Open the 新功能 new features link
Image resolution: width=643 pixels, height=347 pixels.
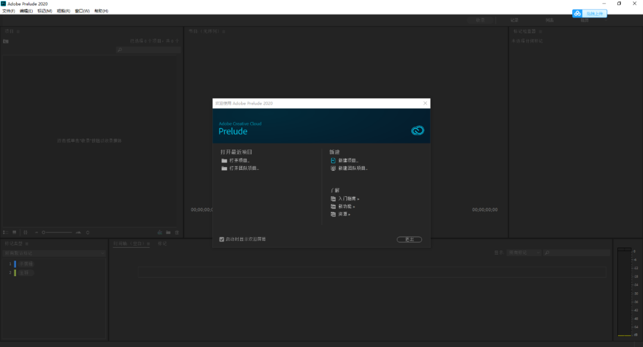click(x=347, y=207)
